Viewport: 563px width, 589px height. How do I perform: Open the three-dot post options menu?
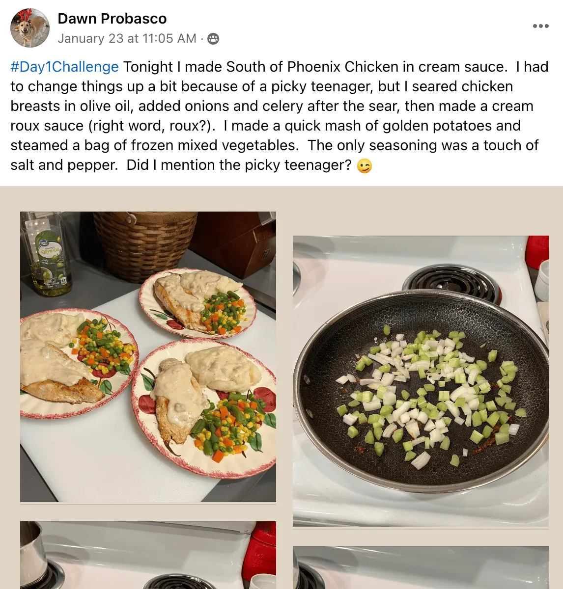click(540, 26)
